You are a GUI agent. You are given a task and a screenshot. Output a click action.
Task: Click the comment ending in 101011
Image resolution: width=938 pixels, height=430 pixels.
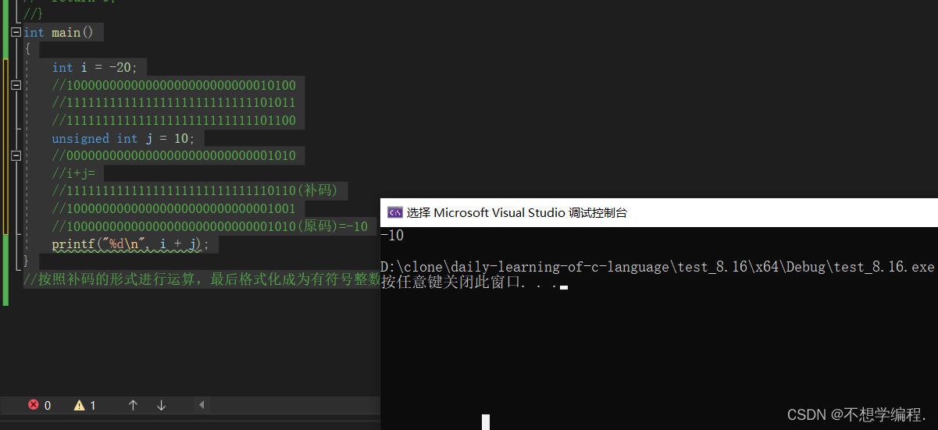click(x=173, y=103)
